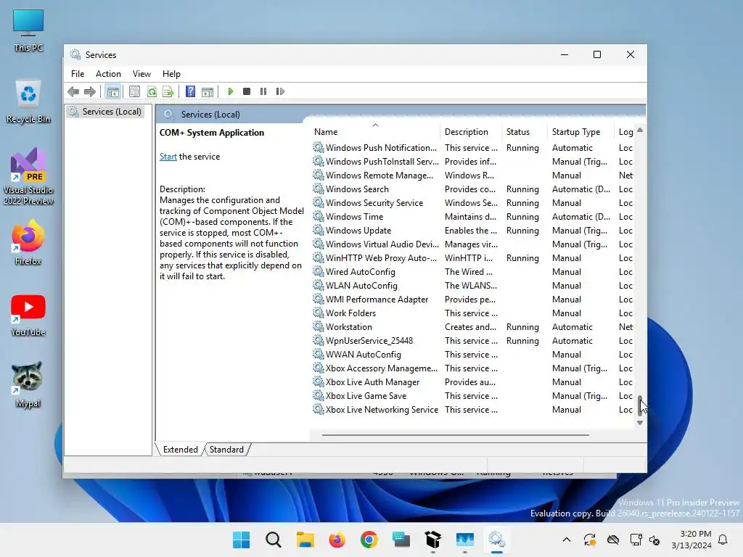Open the Action menu
The image size is (743, 557).
click(108, 74)
